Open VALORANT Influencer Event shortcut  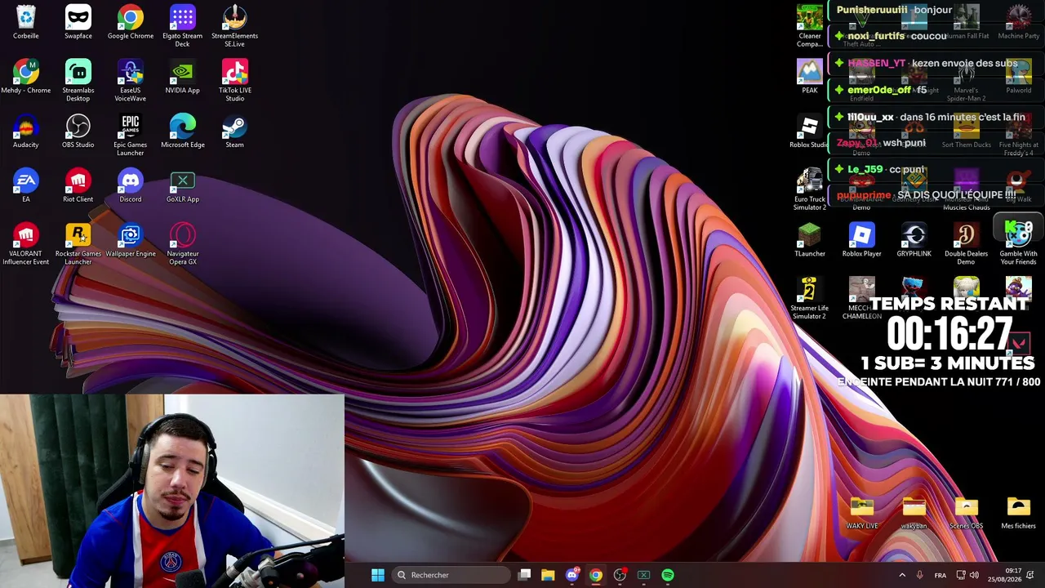(x=26, y=243)
